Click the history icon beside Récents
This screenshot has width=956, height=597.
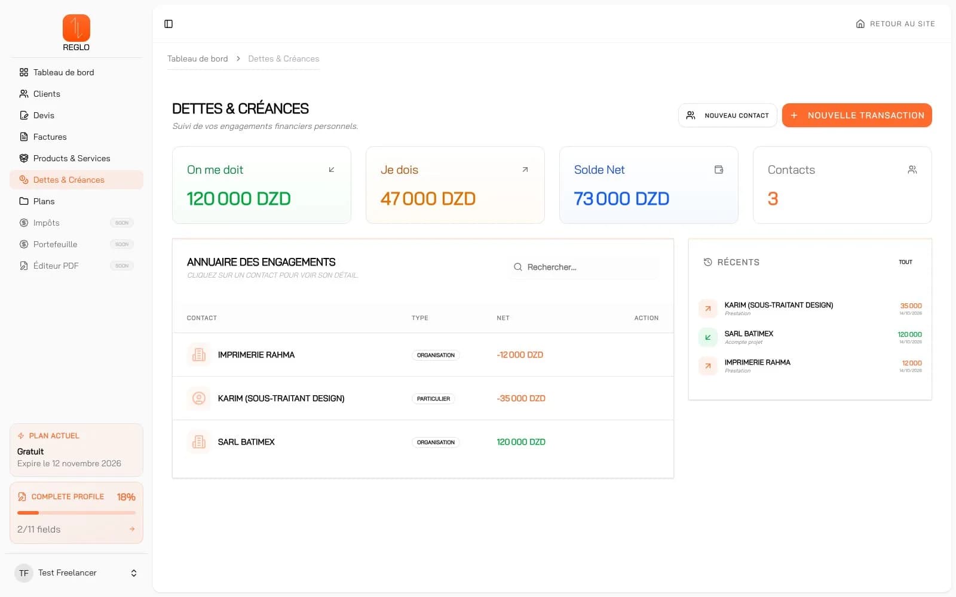point(708,262)
